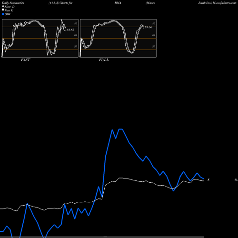The height and width of the screenshot is (238, 238).
Task: Click the 68.85 value in FAST chart
Action: 70,30
